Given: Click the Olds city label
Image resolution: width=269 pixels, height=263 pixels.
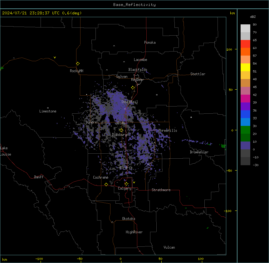Looking at the screenshot, I should tap(121, 123).
